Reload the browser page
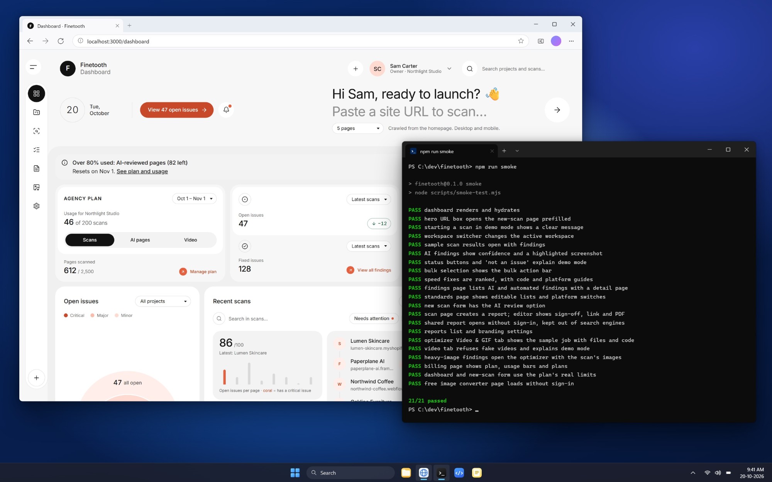The height and width of the screenshot is (482, 772). click(61, 41)
